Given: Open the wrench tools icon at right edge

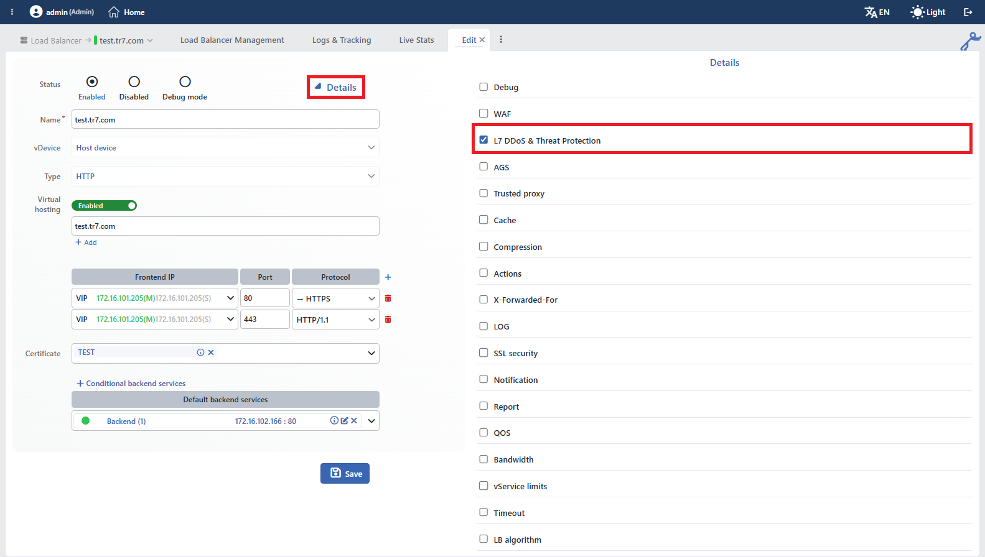Looking at the screenshot, I should (x=970, y=41).
